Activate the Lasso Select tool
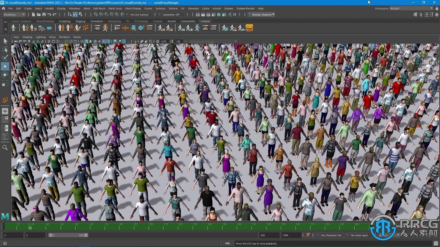The width and height of the screenshot is (440, 247). click(5, 49)
